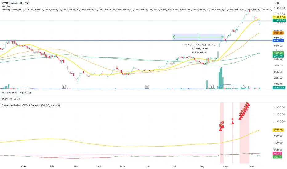Click the 255.00 price scale value
Screen dimensions: 287x169
[278, 78]
